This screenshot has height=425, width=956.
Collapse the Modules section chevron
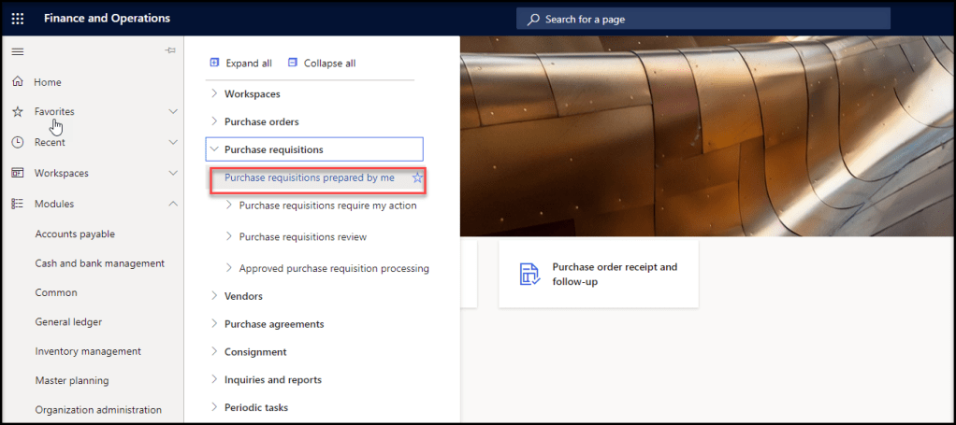(x=173, y=204)
